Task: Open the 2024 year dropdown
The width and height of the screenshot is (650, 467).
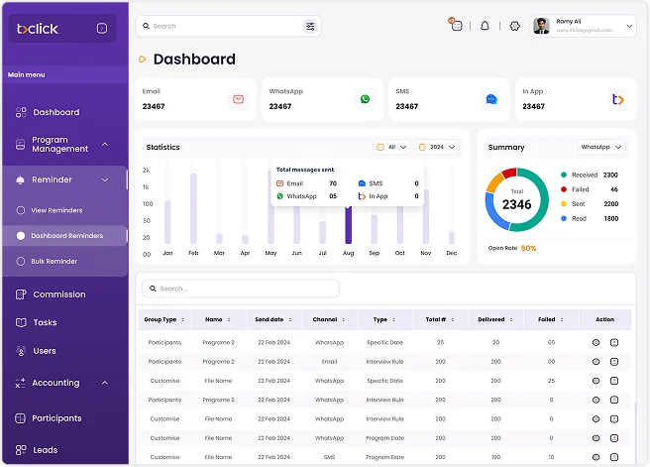Action: pos(437,147)
